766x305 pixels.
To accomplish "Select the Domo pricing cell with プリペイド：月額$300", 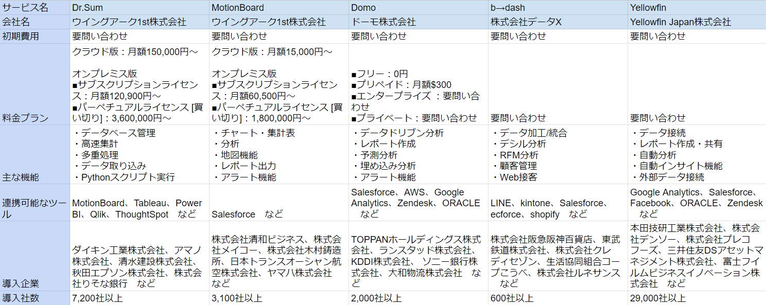I will pos(419,84).
